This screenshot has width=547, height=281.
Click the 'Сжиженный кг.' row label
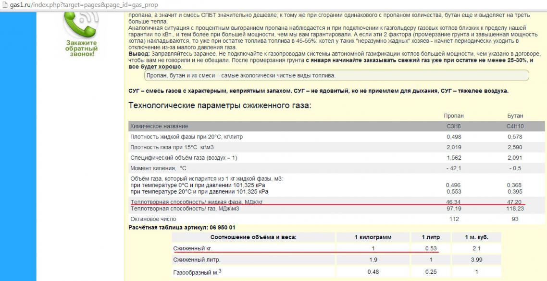(x=193, y=248)
